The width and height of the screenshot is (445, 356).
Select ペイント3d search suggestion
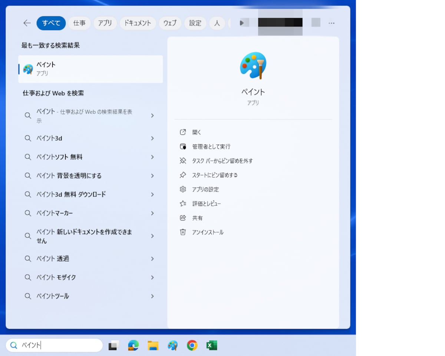click(x=90, y=138)
